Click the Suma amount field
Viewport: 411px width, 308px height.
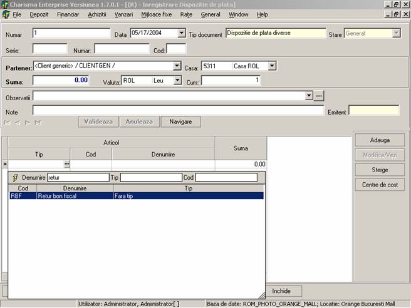click(x=61, y=80)
